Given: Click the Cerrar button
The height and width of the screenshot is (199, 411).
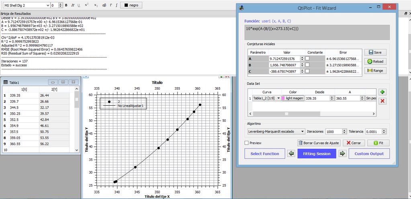Looking at the screenshot, I should pos(354,143).
